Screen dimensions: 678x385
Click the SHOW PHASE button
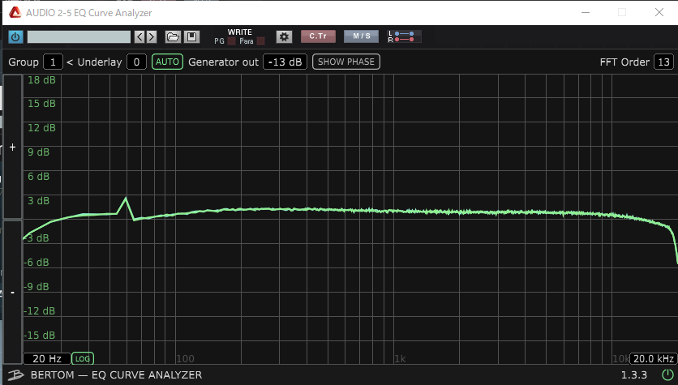point(346,62)
